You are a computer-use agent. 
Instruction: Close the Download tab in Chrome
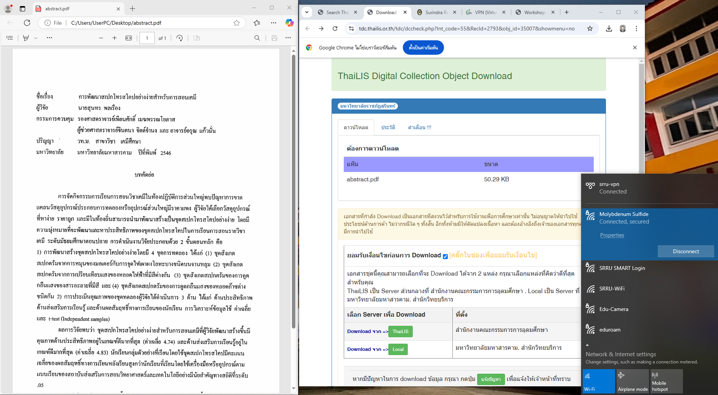click(405, 12)
